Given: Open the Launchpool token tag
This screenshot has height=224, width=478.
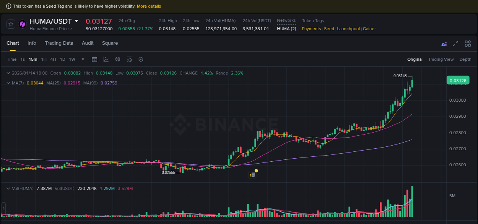Looking at the screenshot, I should [x=348, y=29].
